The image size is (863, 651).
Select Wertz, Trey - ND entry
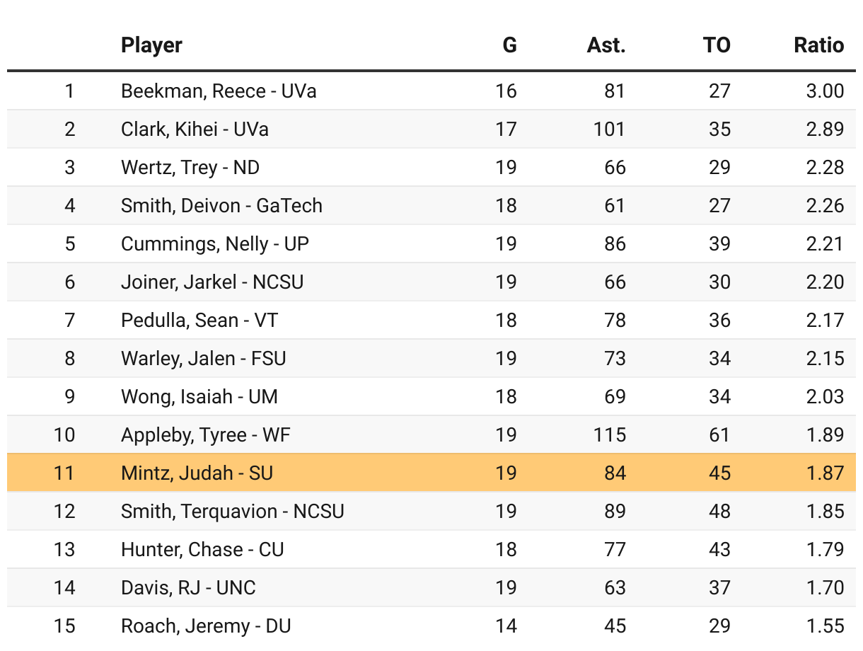tap(190, 168)
